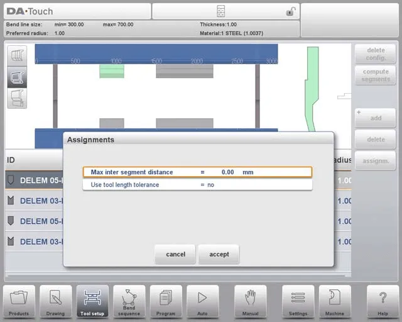Select the top tool view icon in left strip

pos(17,55)
